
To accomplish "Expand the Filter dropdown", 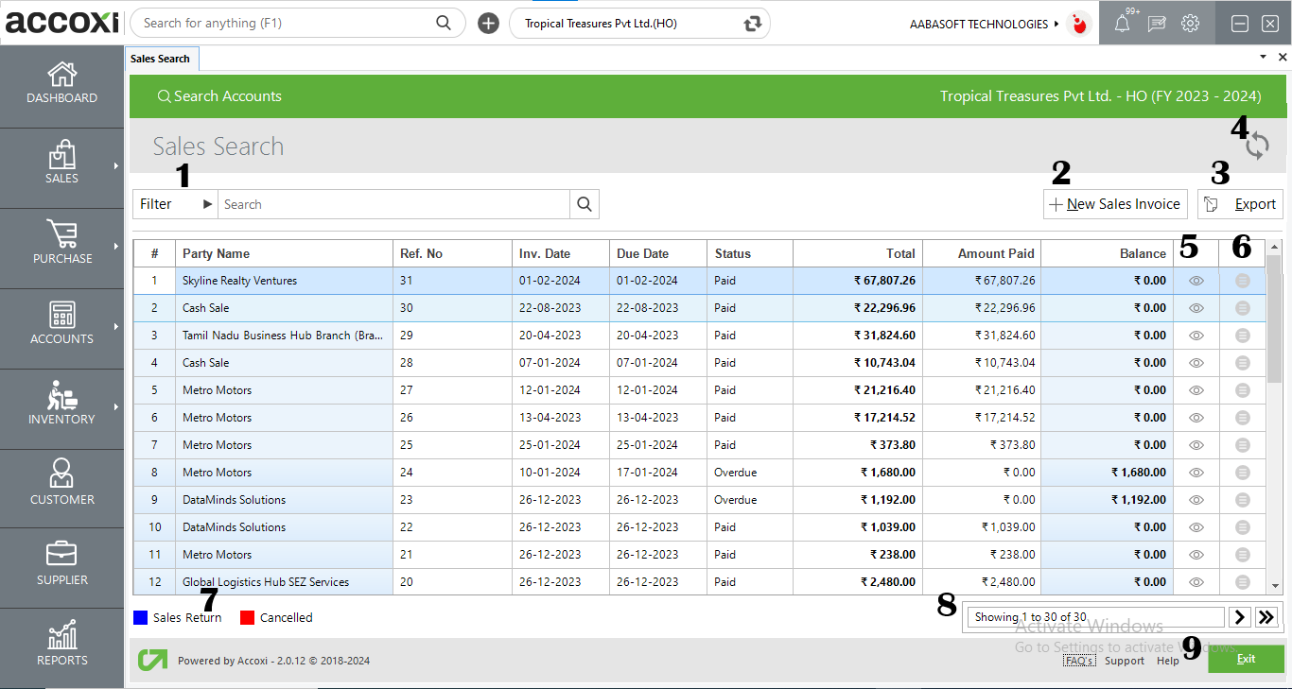I will [x=176, y=204].
